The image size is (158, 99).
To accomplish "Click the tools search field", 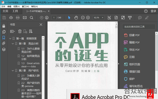I will pyautogui.click(x=139, y=27).
